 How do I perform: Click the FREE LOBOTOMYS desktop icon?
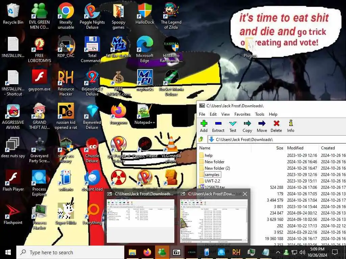39,50
